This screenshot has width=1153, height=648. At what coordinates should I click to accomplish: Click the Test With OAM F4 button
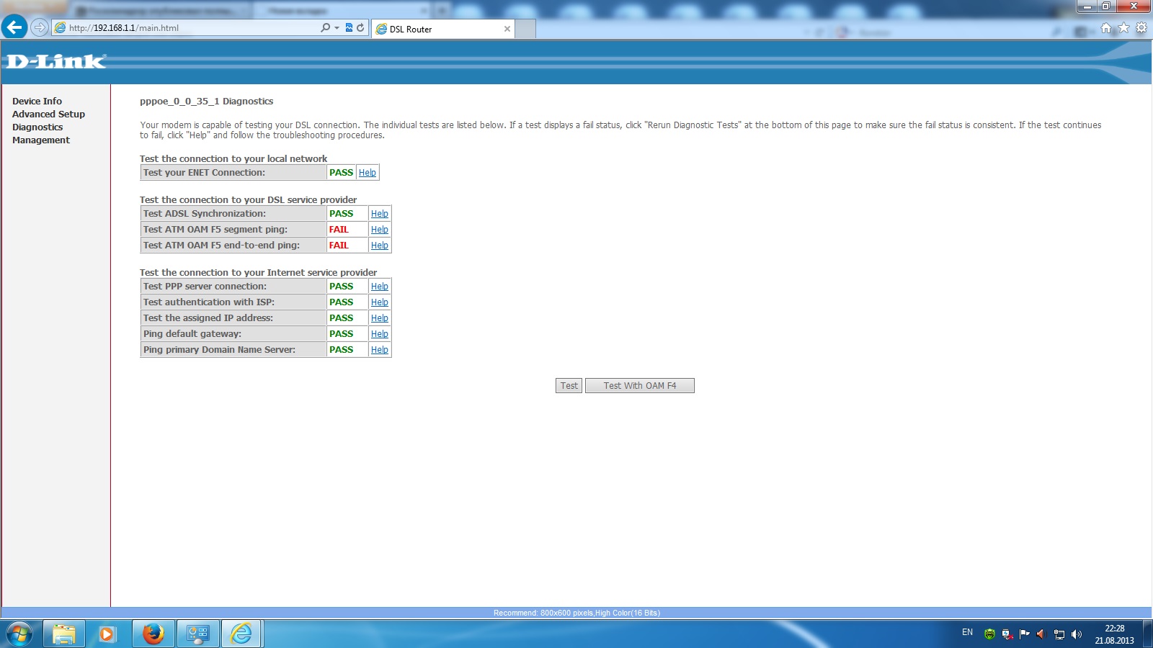tap(640, 386)
